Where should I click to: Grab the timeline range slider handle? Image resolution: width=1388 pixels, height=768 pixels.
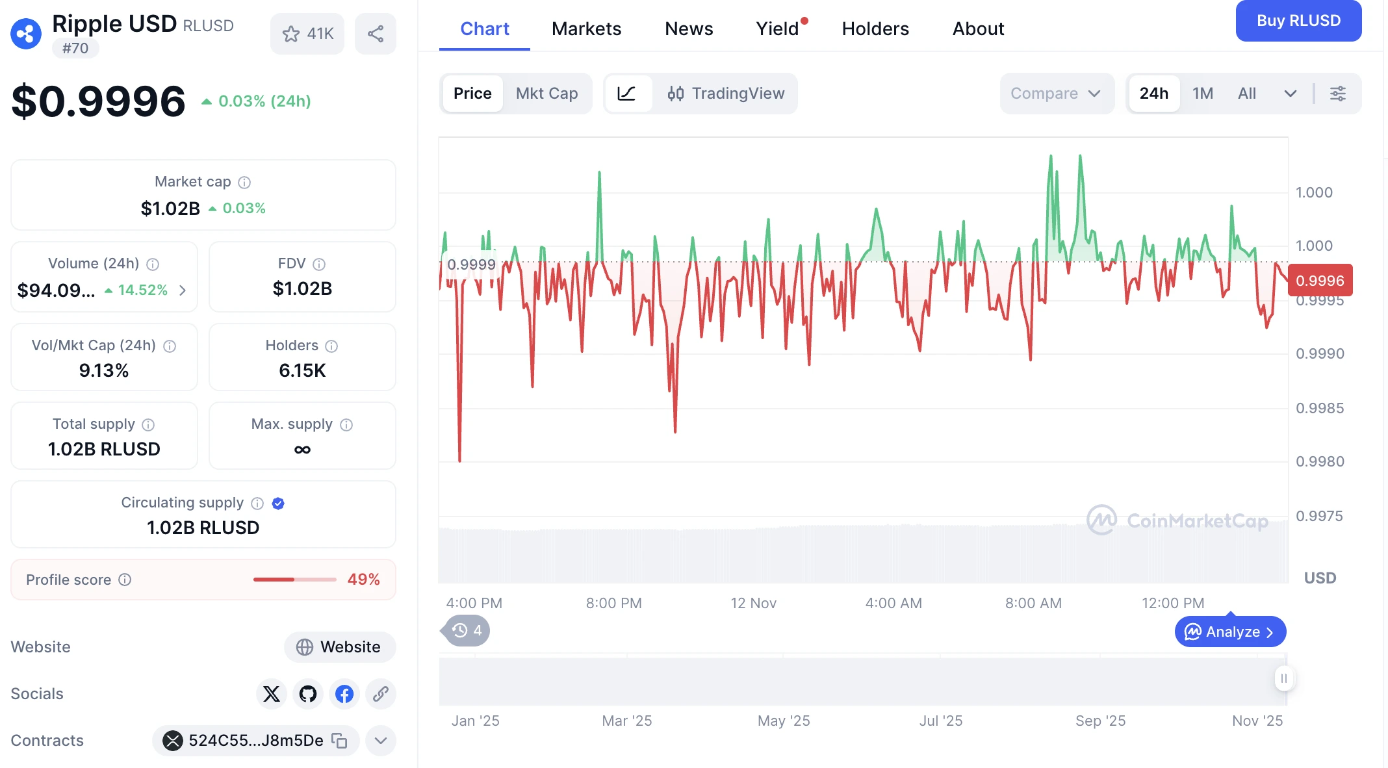click(1284, 678)
